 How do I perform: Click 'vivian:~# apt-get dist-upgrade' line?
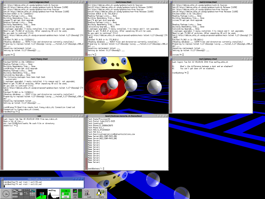click(x=187, y=20)
